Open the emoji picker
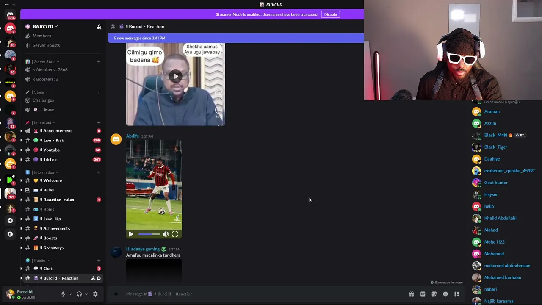 (445, 294)
